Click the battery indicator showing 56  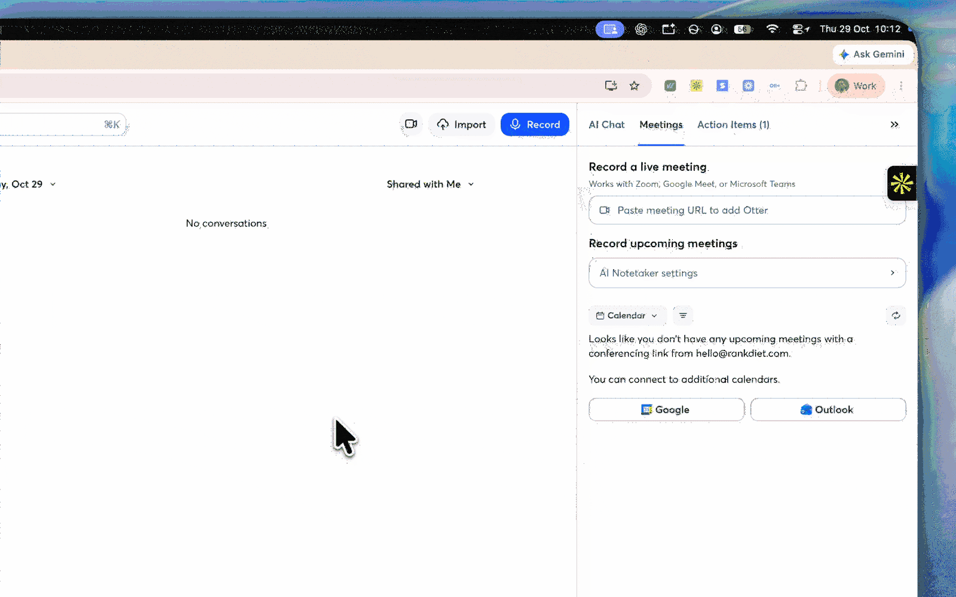(x=742, y=29)
